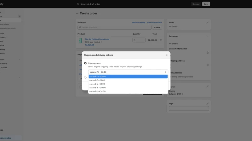Open Settings at the bottom of the sidebar
The image size is (252, 141).
(x=2, y=130)
